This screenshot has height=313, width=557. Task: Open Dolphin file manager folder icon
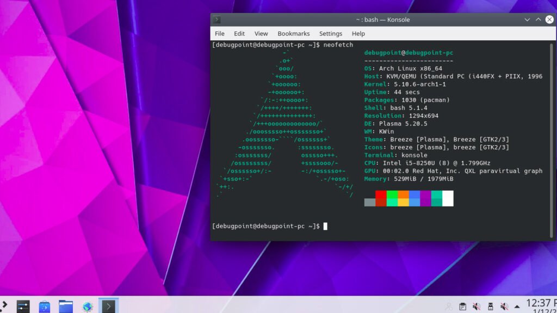click(66, 306)
